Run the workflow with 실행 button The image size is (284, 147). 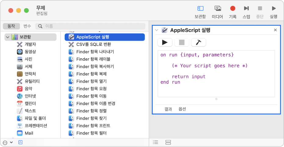274,12
